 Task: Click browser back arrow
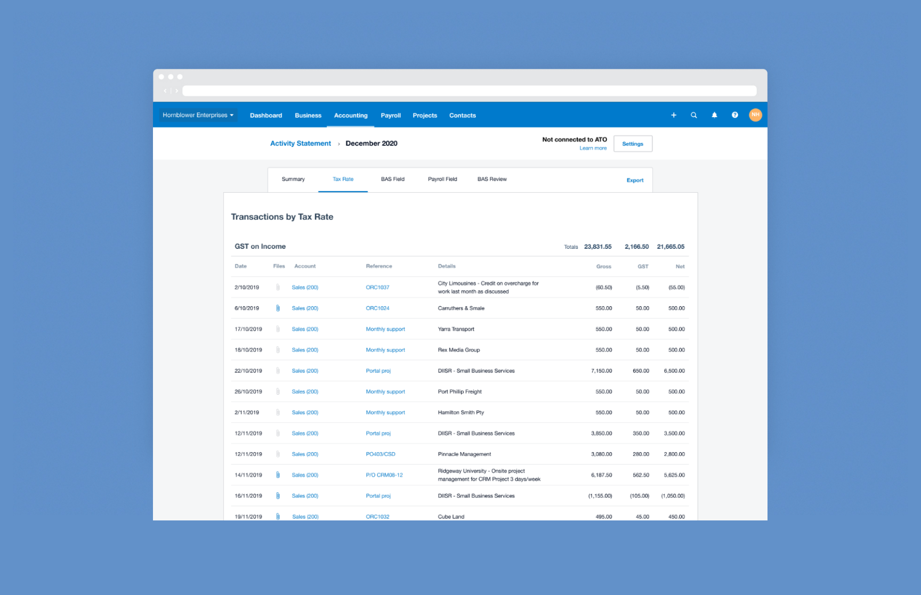[x=165, y=91]
